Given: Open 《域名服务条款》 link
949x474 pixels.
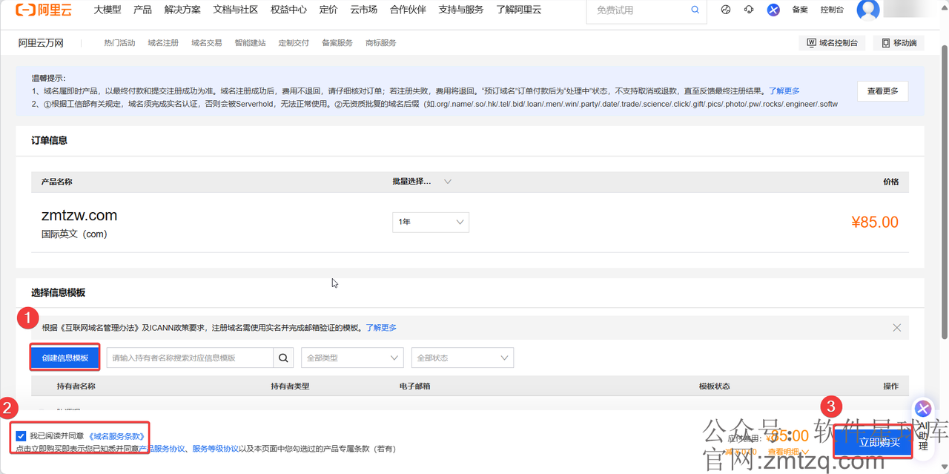Looking at the screenshot, I should (116, 436).
